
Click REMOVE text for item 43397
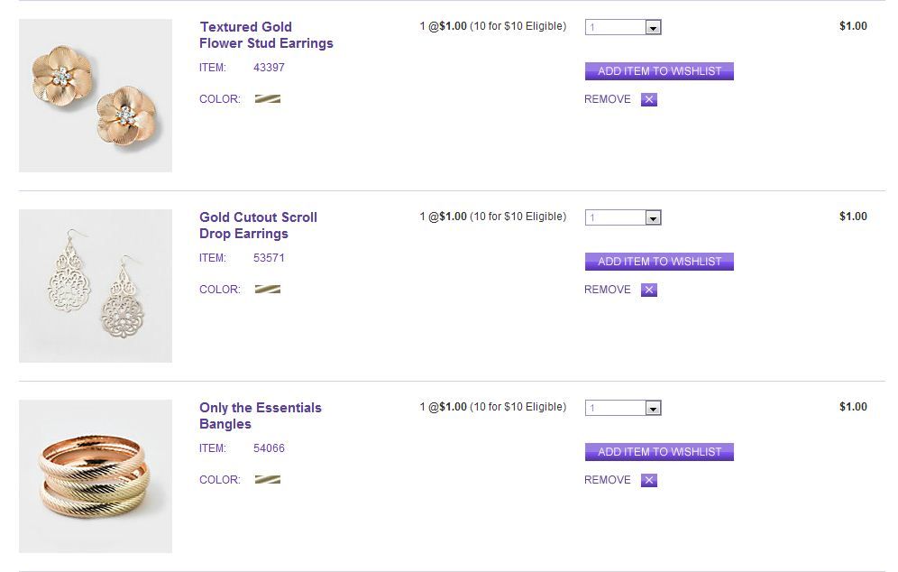608,99
